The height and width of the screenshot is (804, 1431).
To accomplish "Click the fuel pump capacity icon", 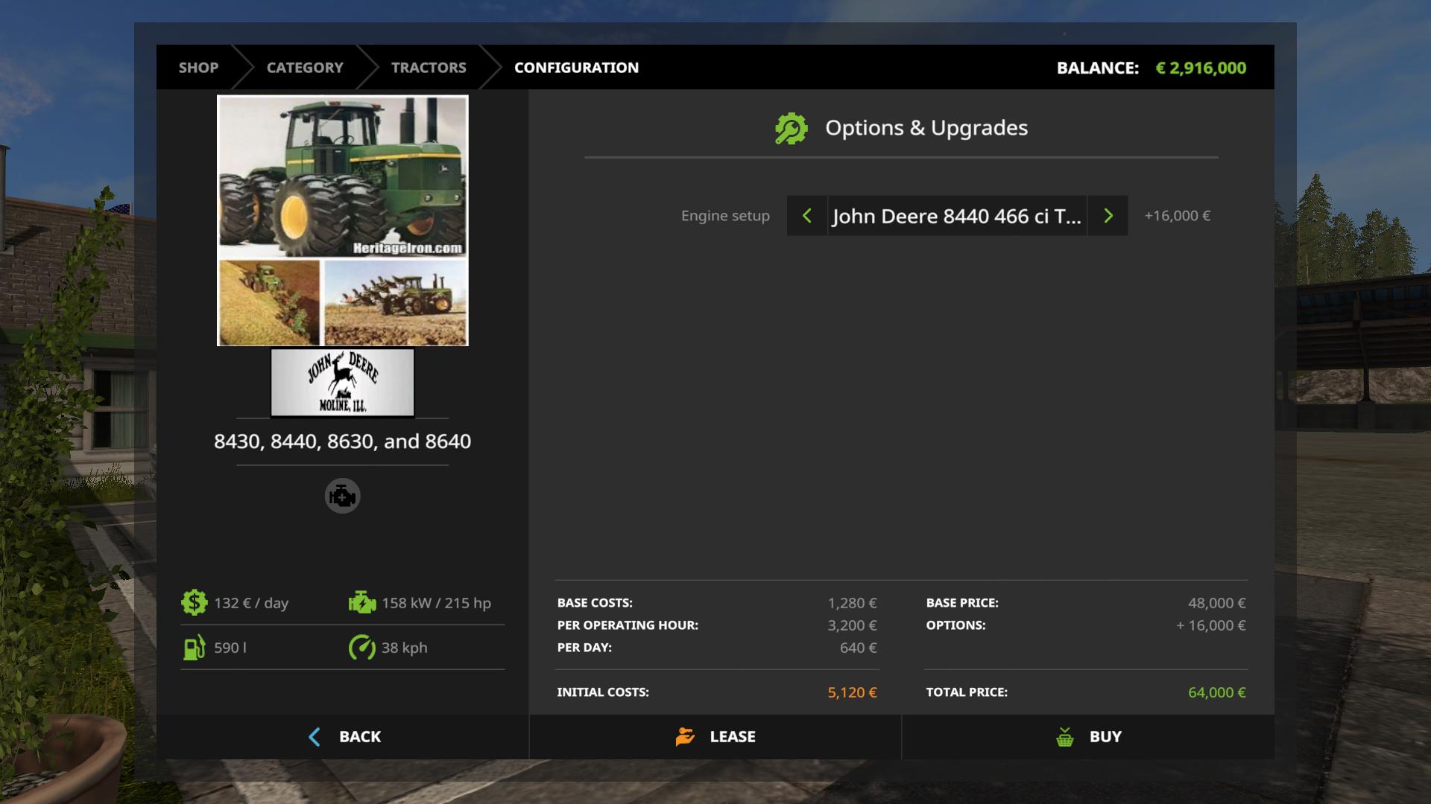I will coord(194,647).
